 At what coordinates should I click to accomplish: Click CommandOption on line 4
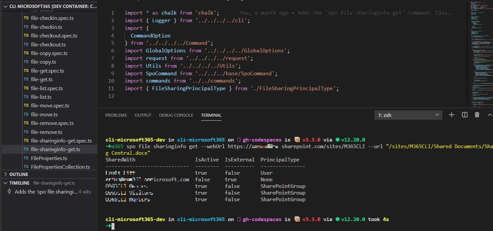click(150, 36)
